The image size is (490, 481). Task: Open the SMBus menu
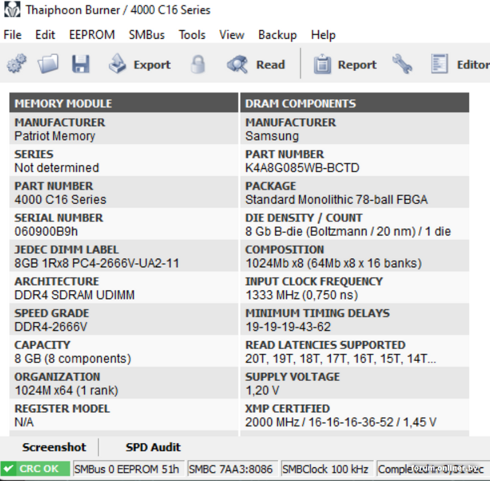point(146,35)
